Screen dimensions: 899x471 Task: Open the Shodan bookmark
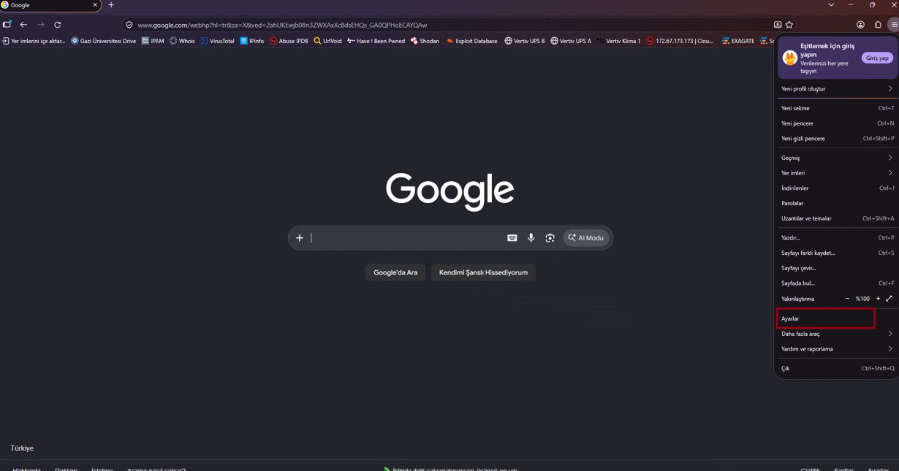[x=425, y=41]
